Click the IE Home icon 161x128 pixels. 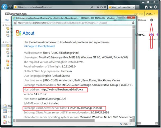pyautogui.click(x=146, y=7)
